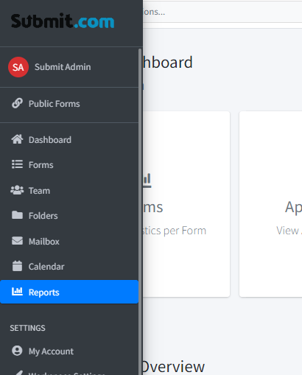302x375 pixels.
Task: Click the Calendar icon in sidebar
Action: 17,266
